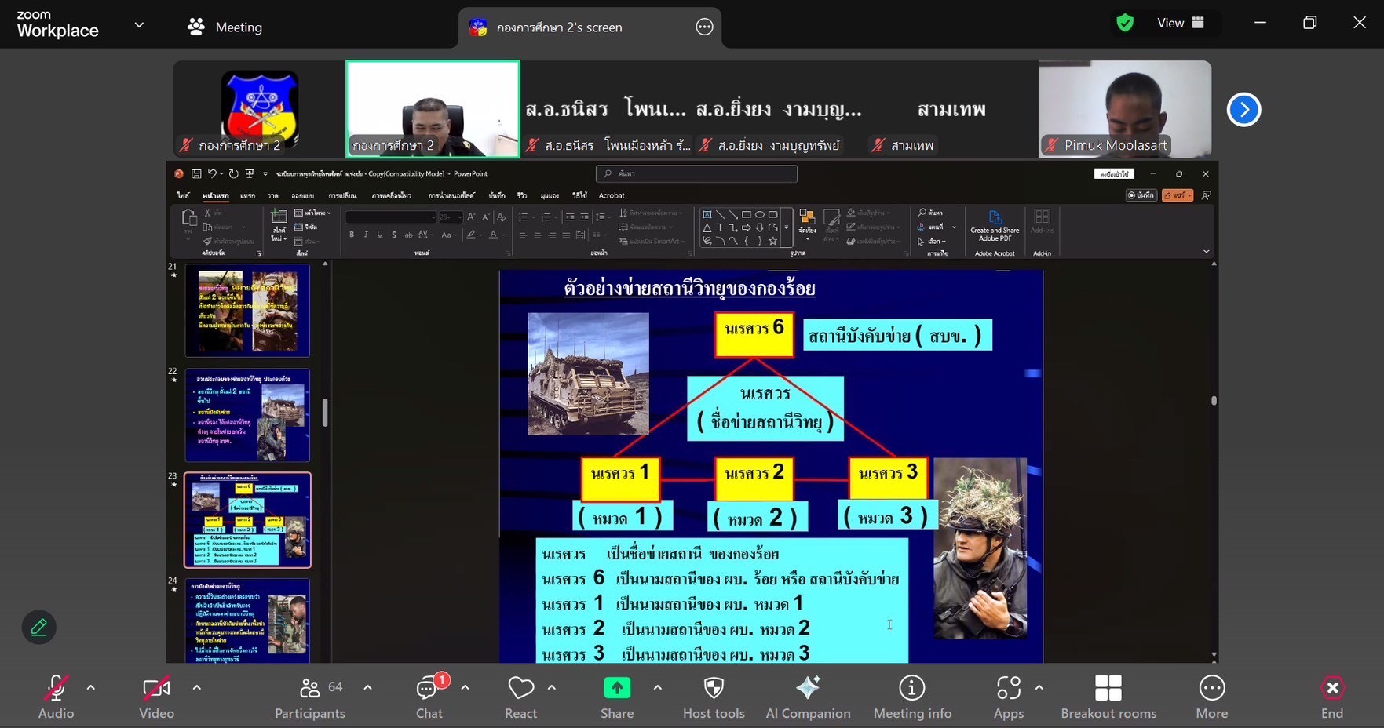The image size is (1384, 728).
Task: Toggle Bold formatting in PowerPoint
Action: (x=352, y=235)
